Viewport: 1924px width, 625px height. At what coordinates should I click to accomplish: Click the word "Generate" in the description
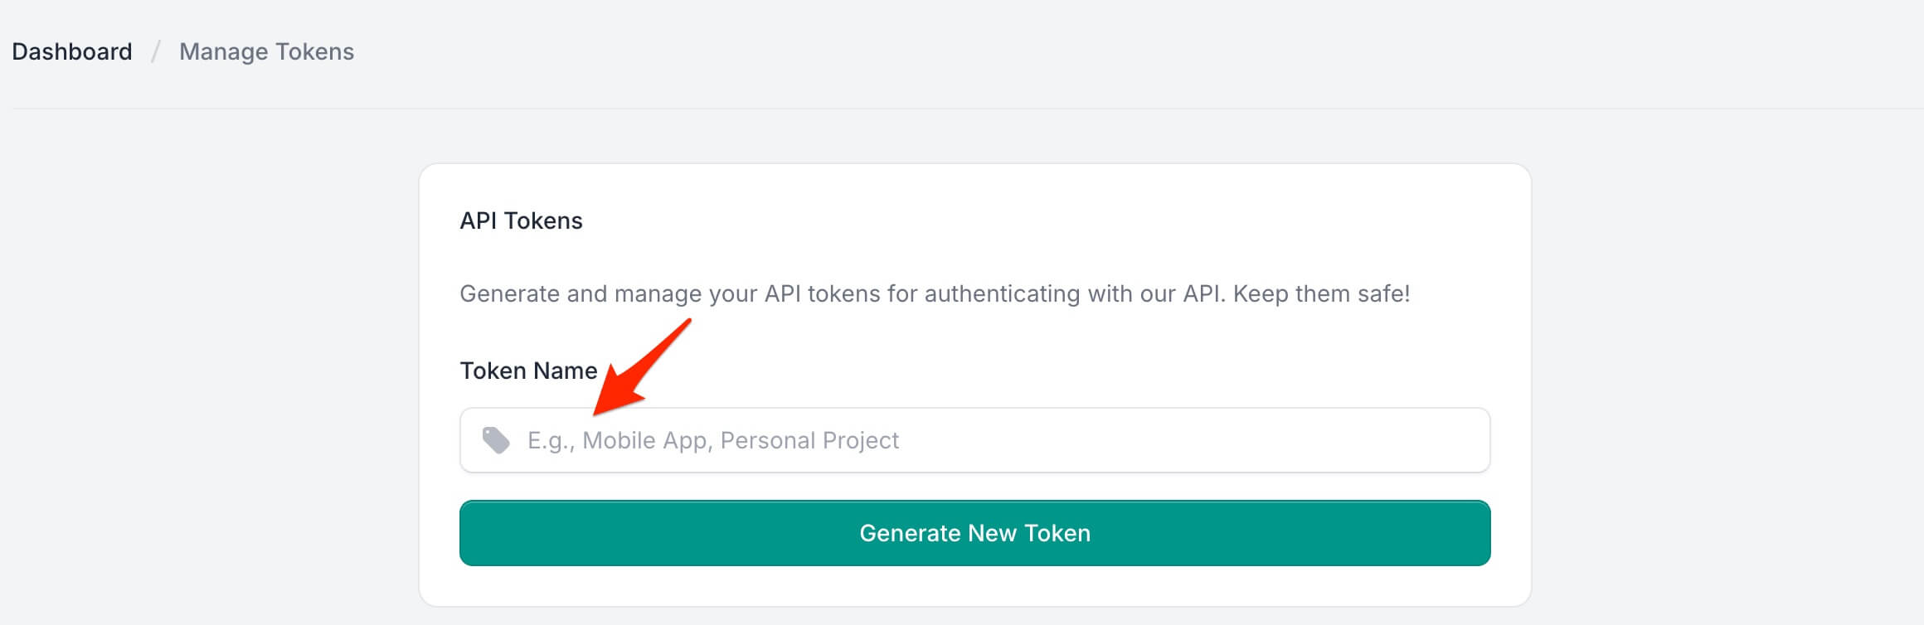point(509,293)
